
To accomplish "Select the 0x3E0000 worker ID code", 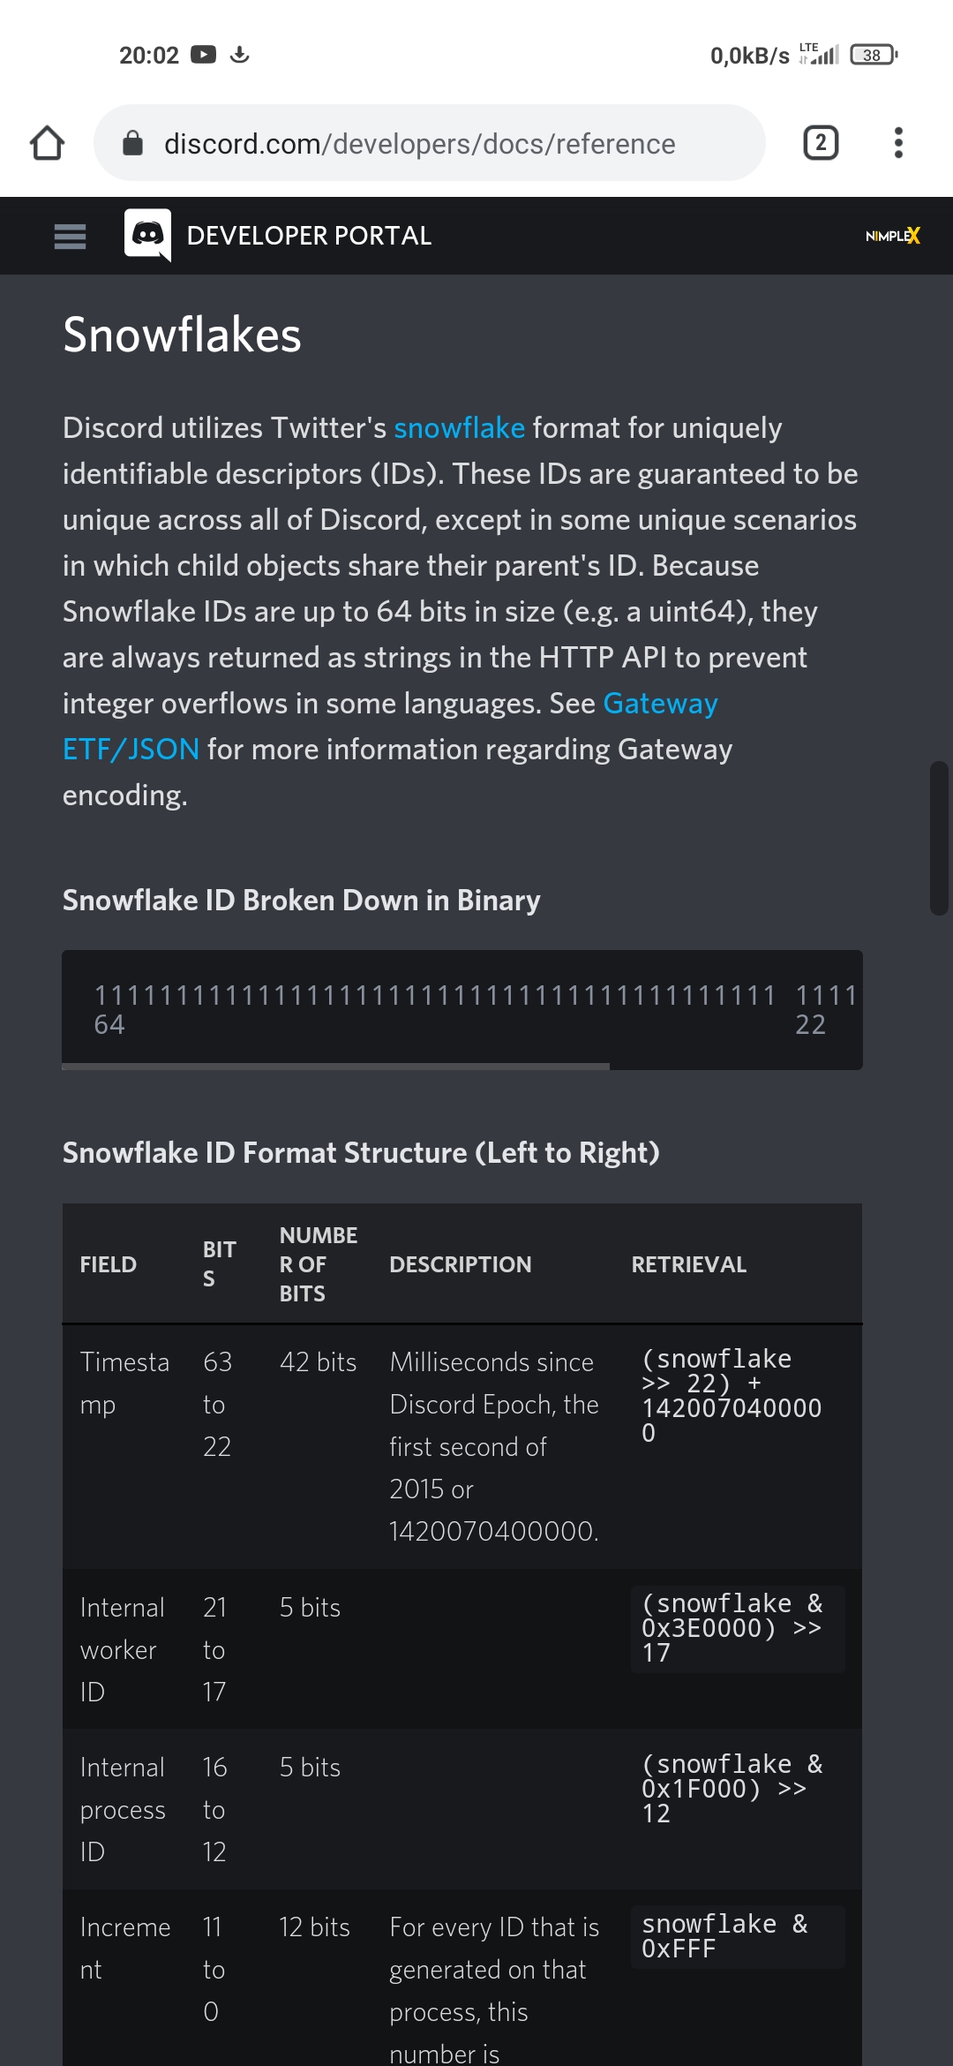I will (x=732, y=1629).
